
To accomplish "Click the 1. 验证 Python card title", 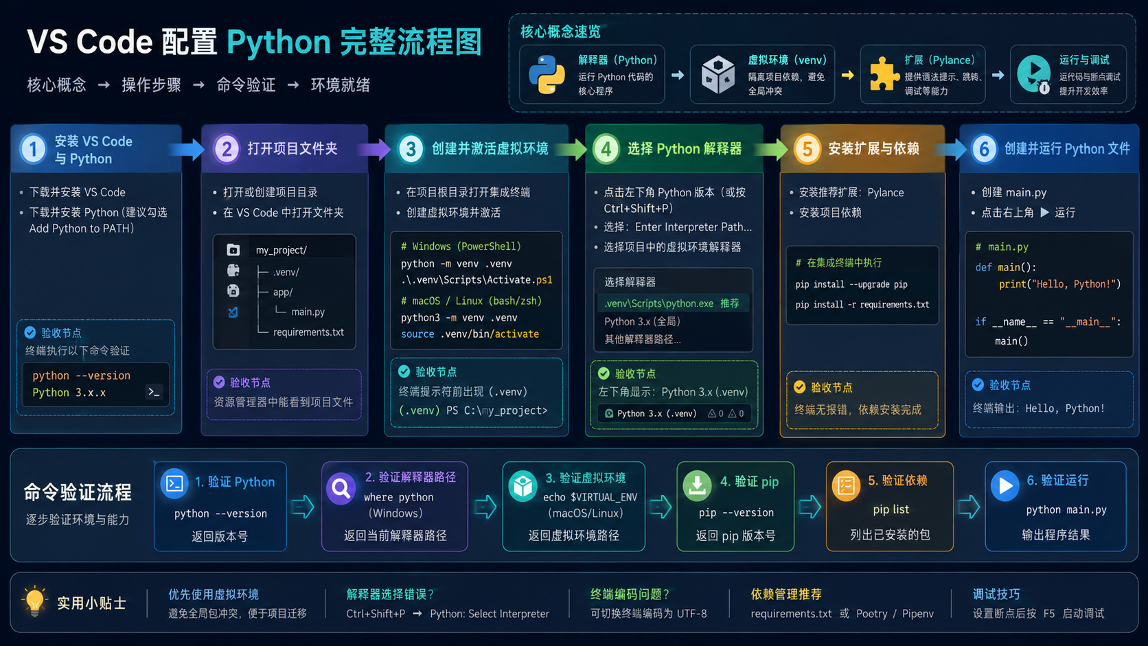I will tap(235, 482).
